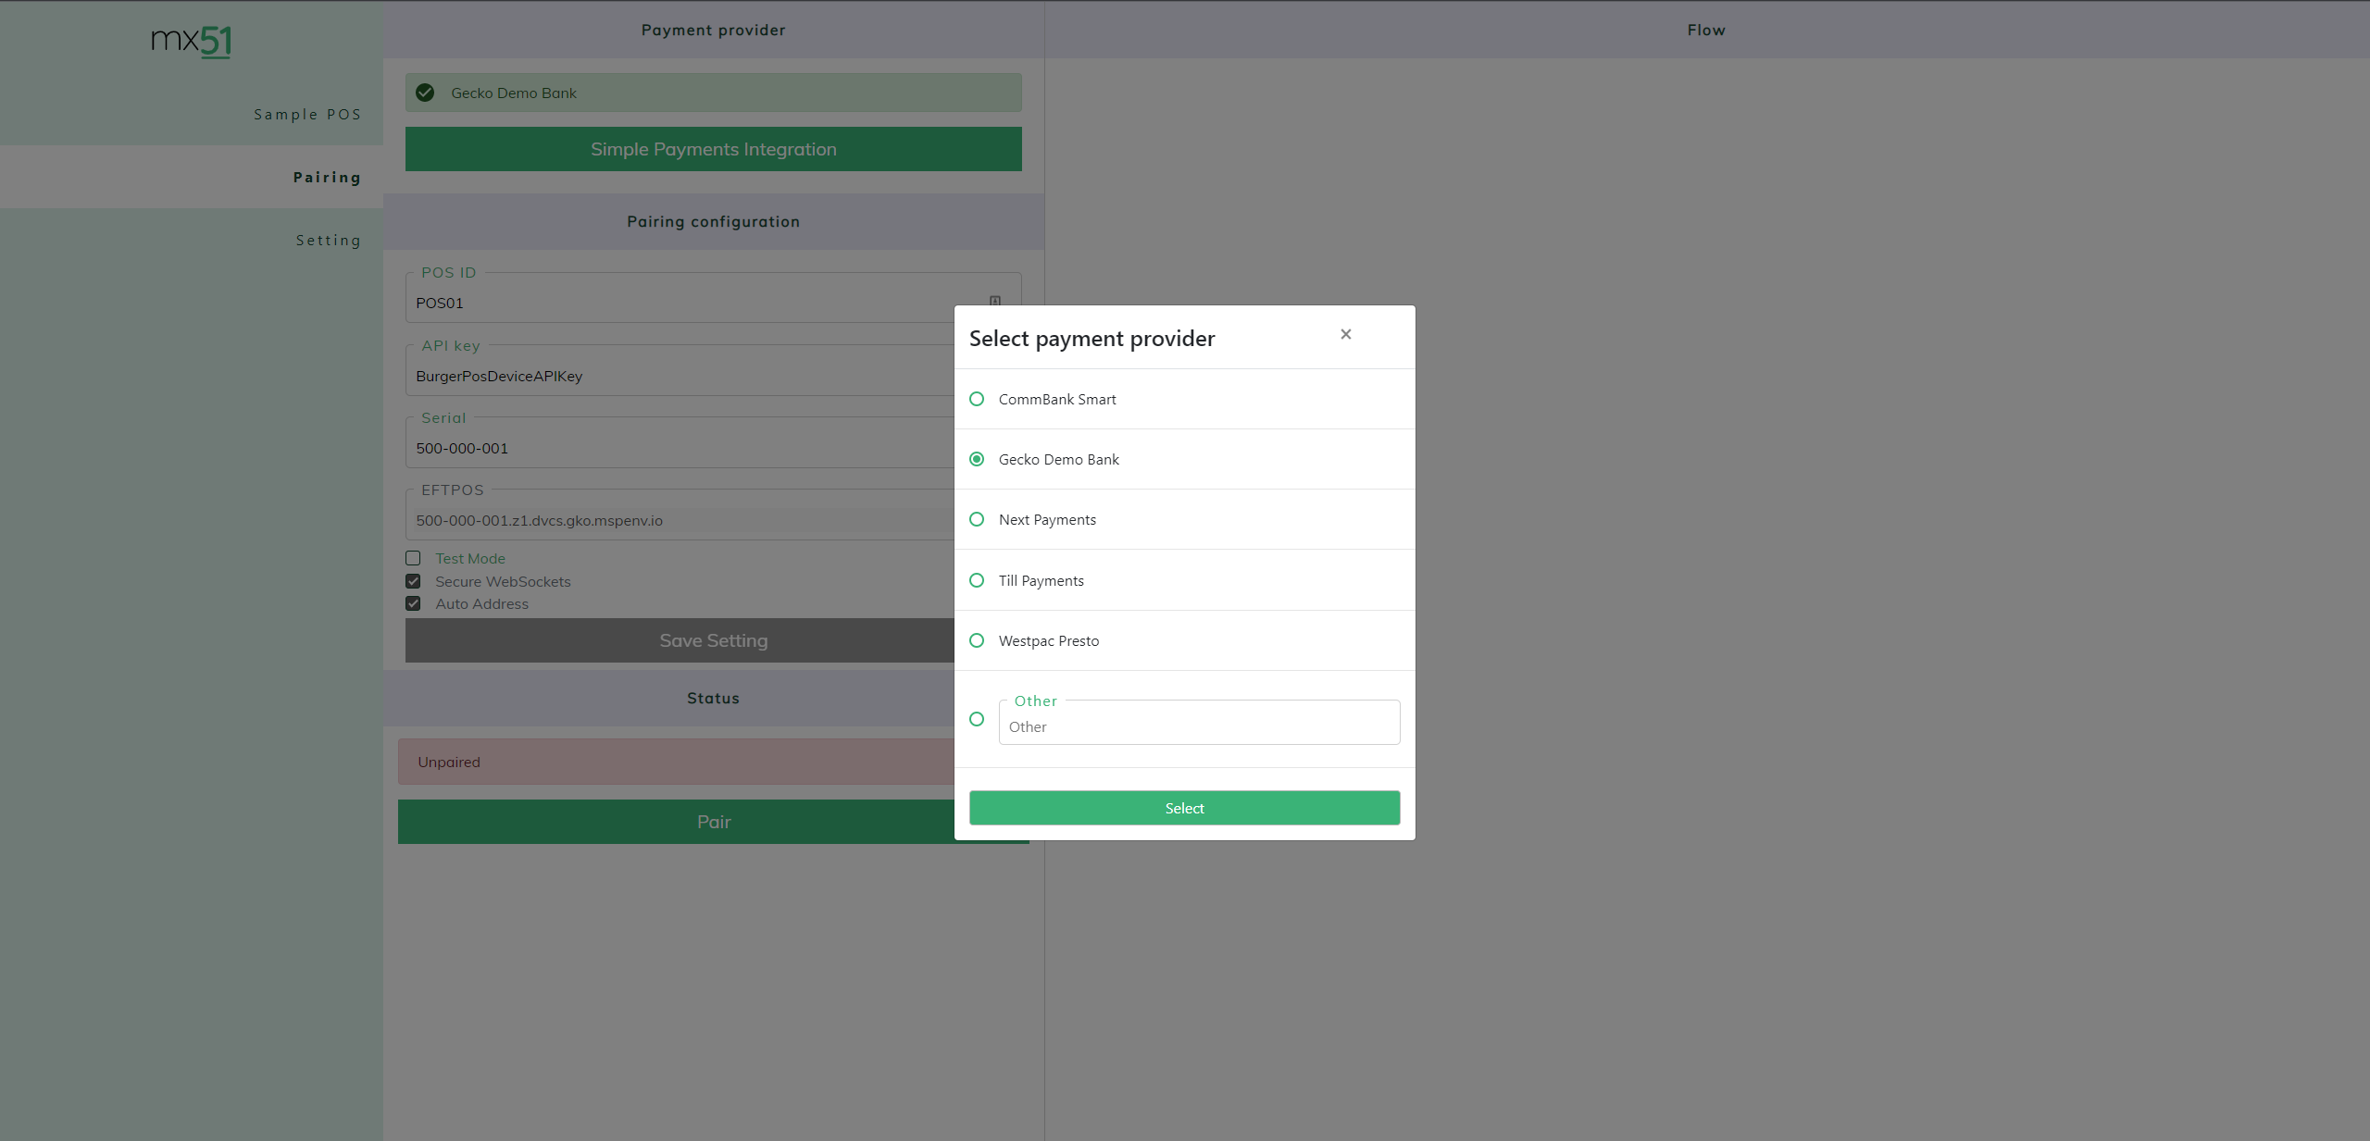Select Next Payments provider

[977, 519]
